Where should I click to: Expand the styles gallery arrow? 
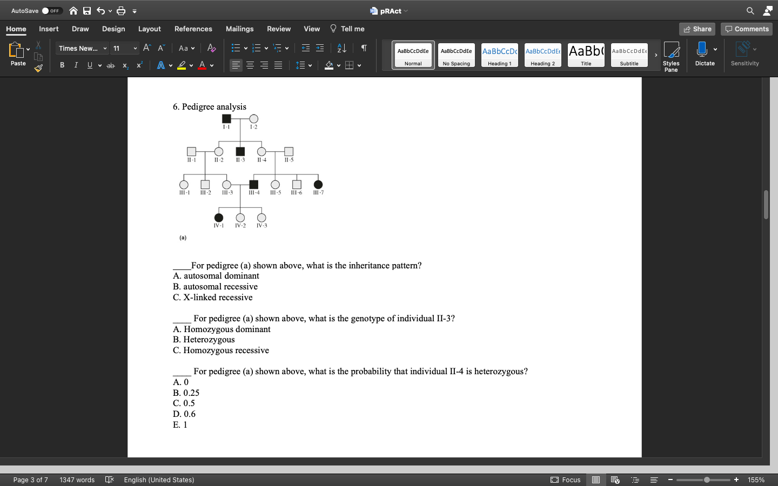(x=656, y=55)
